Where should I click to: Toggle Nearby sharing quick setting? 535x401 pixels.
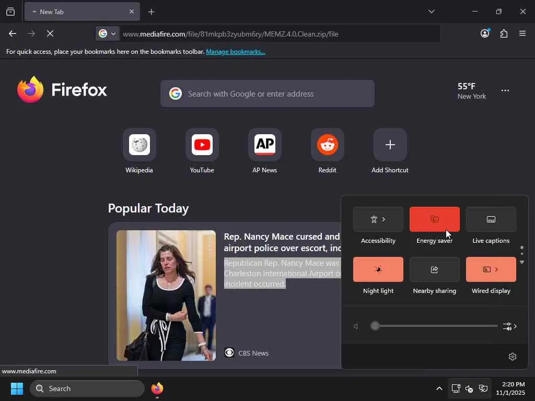tap(434, 269)
